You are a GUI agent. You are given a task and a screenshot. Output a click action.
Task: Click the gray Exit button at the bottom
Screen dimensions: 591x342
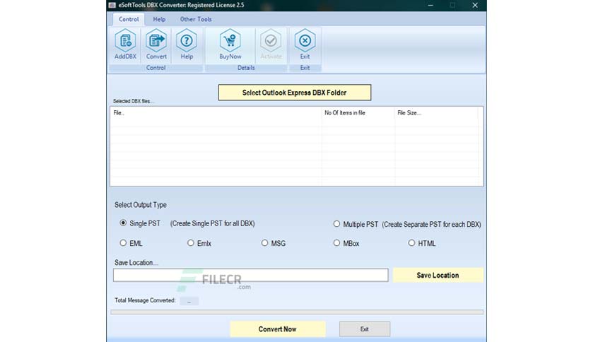(x=365, y=329)
